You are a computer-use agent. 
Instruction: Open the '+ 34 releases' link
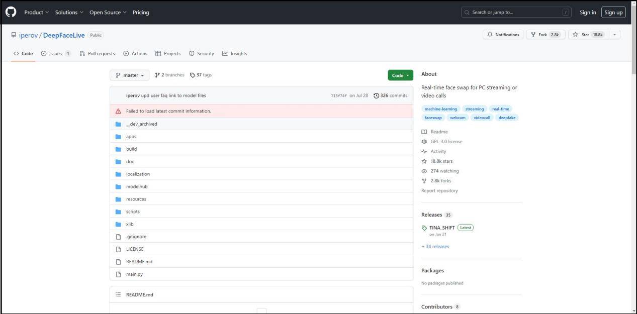pos(435,247)
